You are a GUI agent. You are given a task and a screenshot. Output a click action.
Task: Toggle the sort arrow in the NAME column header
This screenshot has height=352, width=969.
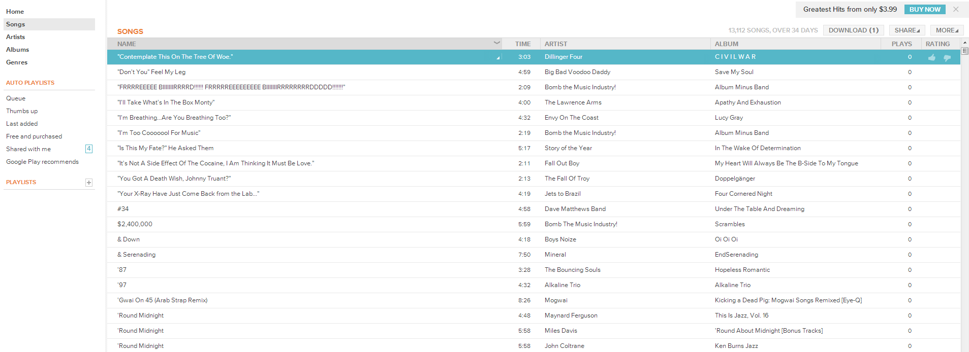tap(497, 43)
